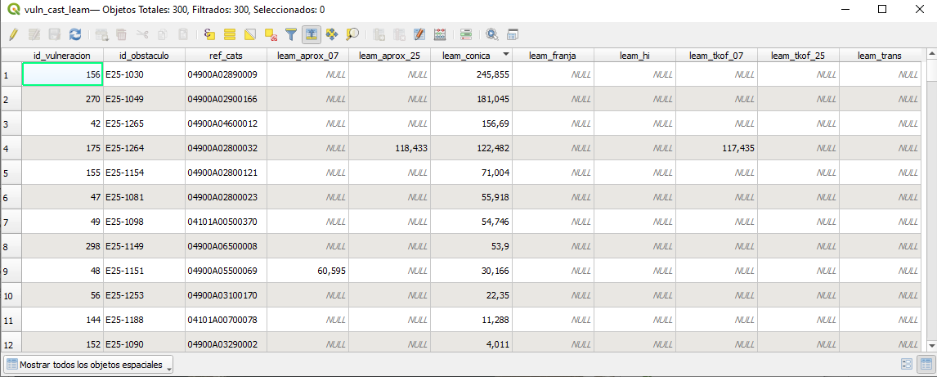
Task: Click the leam_tkof_07 column header
Action: point(716,55)
